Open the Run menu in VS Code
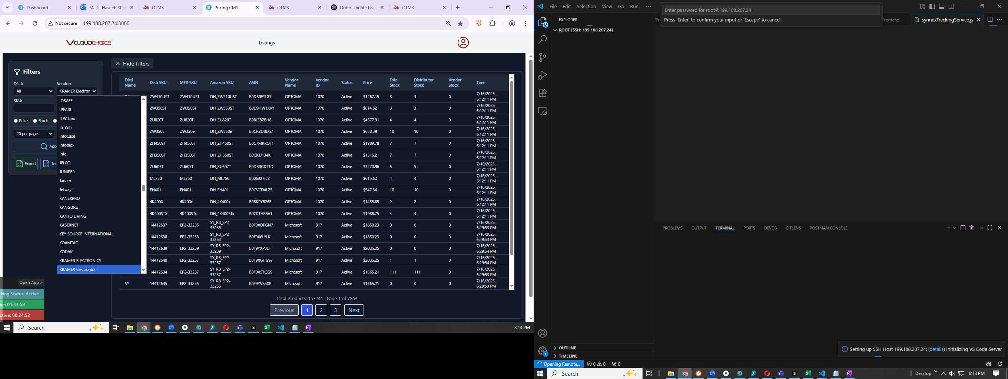1008x379 pixels. pos(634,6)
